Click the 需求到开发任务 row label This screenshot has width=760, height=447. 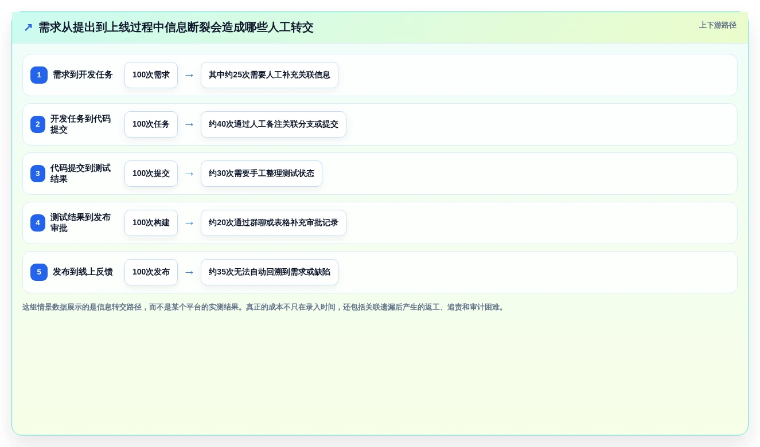[x=83, y=75]
